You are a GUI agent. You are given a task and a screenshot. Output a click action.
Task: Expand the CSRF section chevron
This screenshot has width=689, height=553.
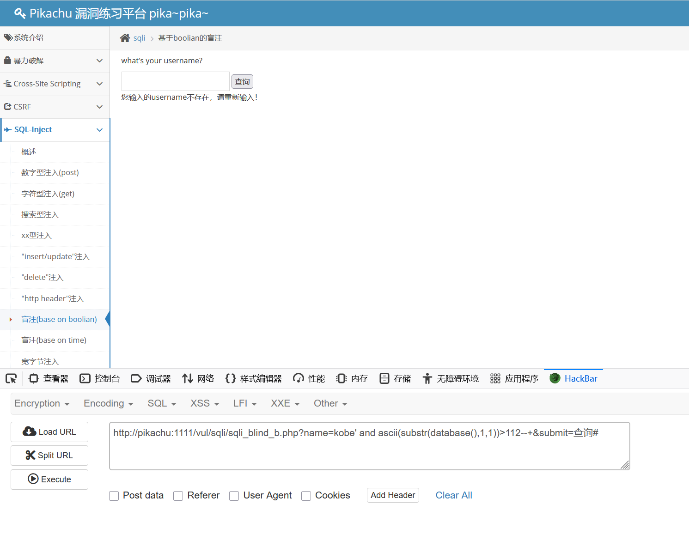coord(99,107)
